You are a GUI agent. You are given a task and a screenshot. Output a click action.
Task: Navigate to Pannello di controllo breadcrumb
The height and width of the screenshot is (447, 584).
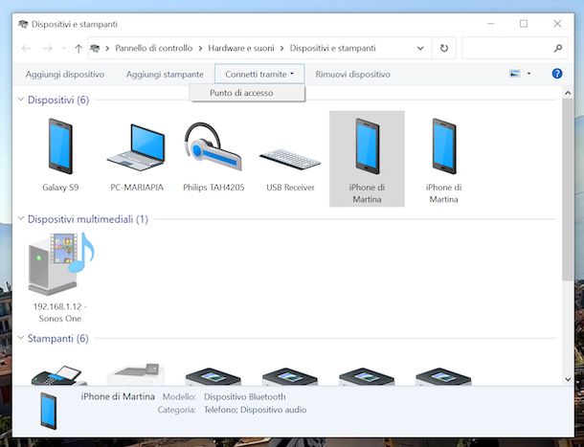pos(153,48)
